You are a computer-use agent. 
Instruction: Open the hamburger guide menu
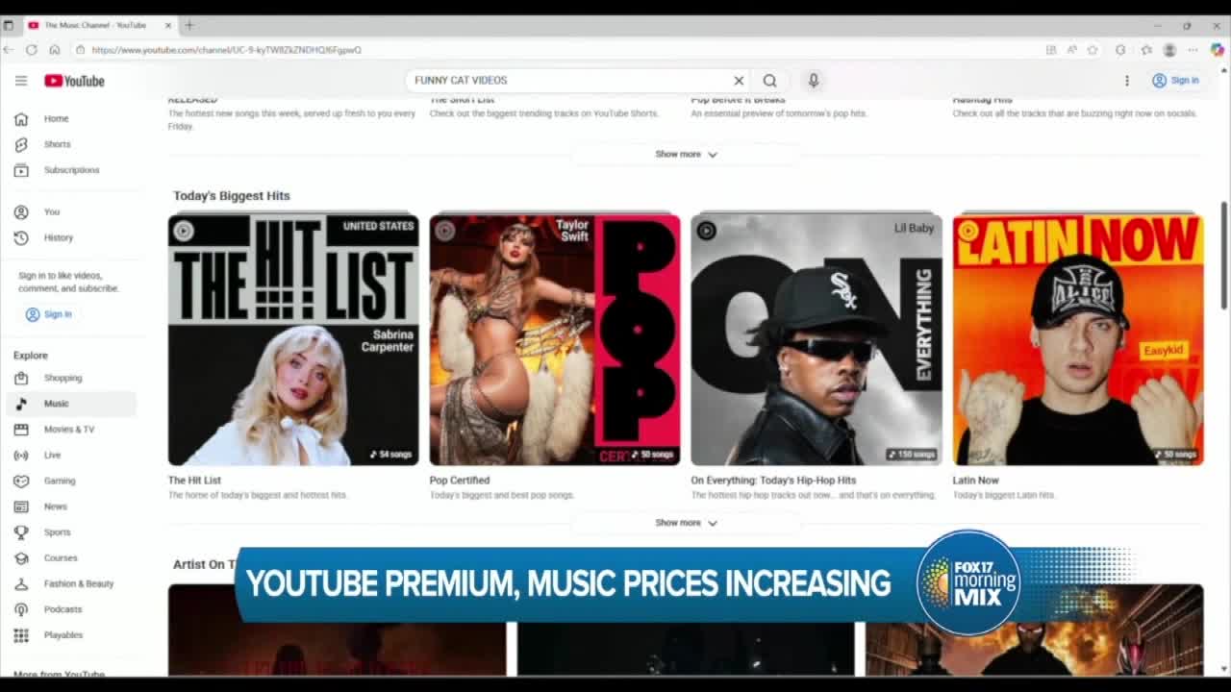pos(21,81)
